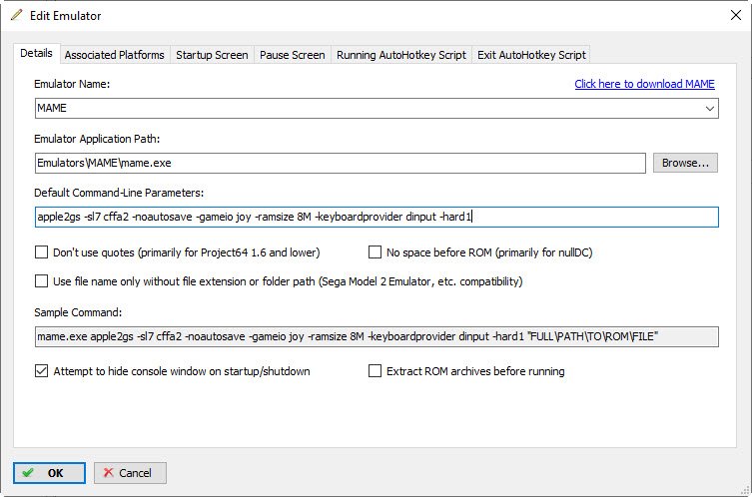The width and height of the screenshot is (752, 497).
Task: Uncheck Attempt to hide console window
Action: pos(42,371)
